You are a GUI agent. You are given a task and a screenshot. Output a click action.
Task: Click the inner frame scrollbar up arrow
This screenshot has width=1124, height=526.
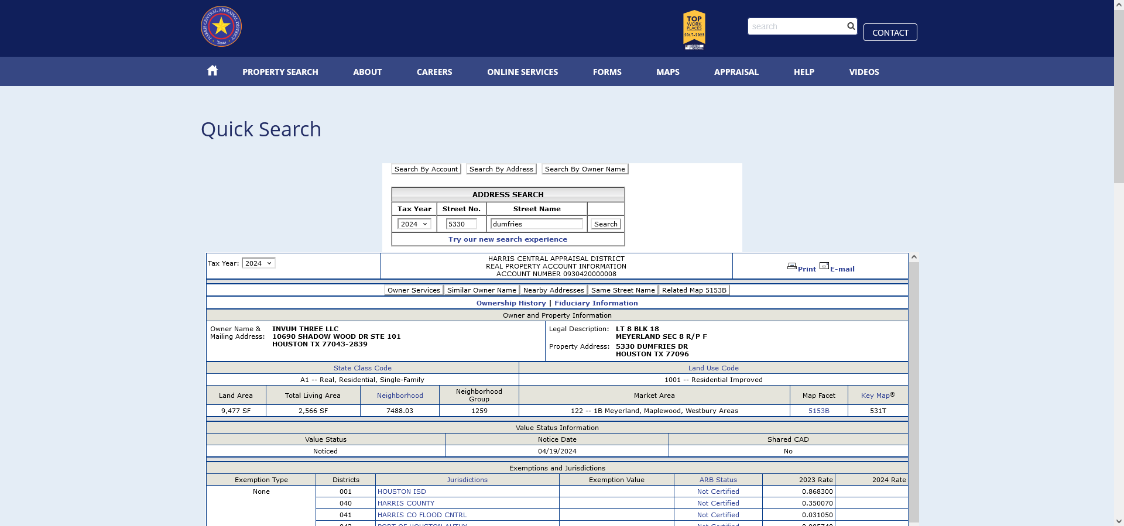point(914,257)
